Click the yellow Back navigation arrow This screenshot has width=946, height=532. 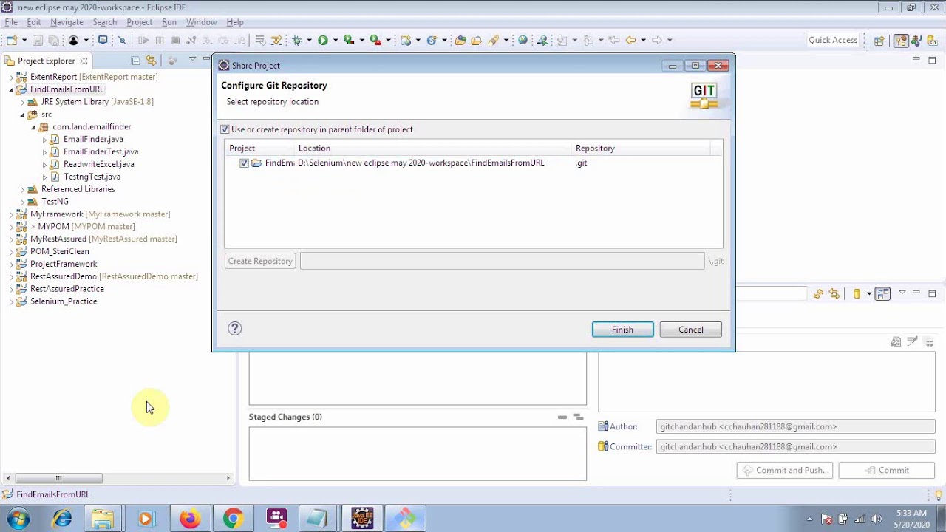tap(630, 41)
